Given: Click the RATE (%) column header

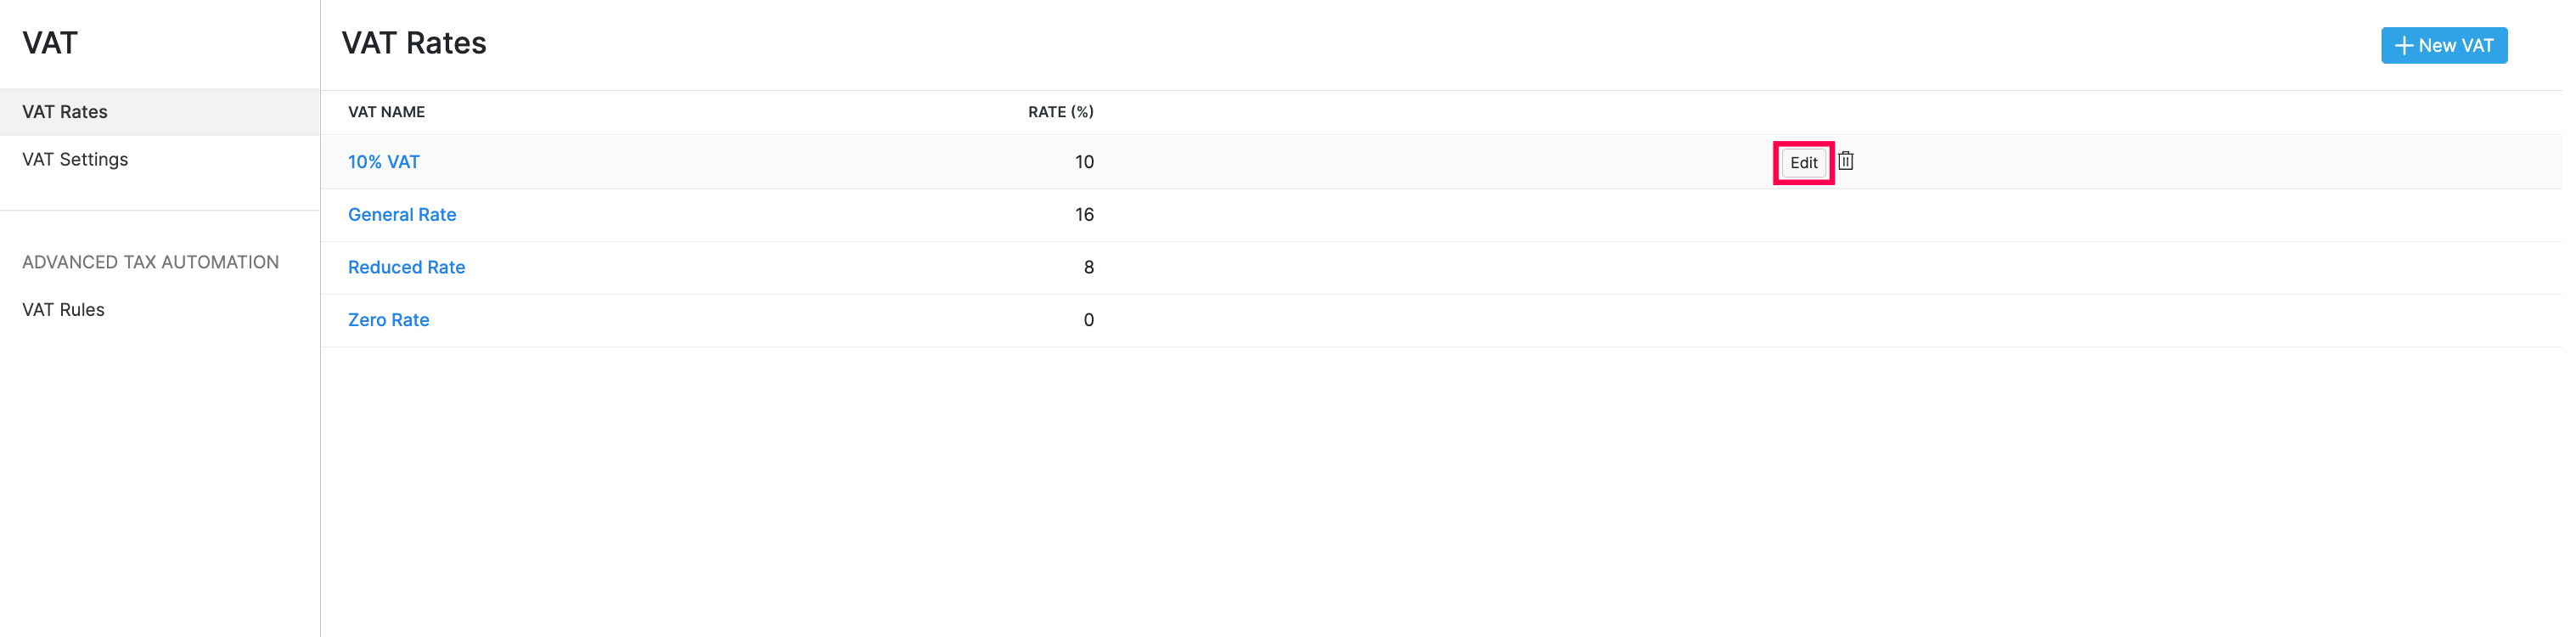Looking at the screenshot, I should click(1060, 112).
